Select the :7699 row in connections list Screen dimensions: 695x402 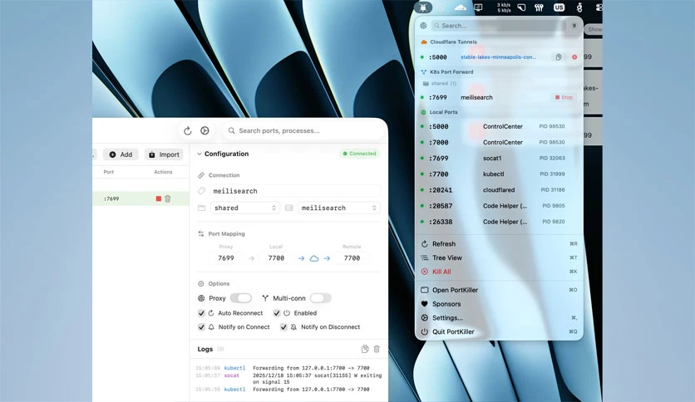point(140,199)
